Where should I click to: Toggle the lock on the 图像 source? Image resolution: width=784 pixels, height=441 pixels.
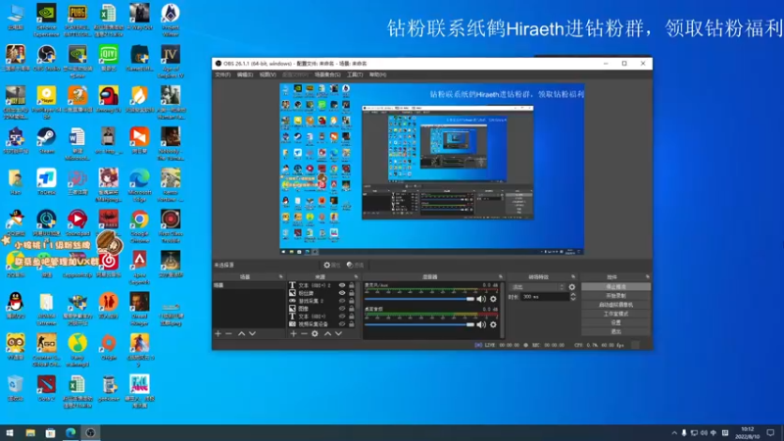click(x=352, y=309)
